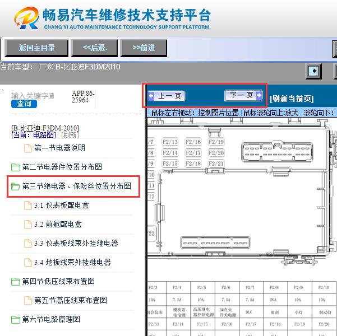This screenshot has width=337, height=336.
Task: Open 3.1 仪表板配电盒 page
Action: click(62, 206)
